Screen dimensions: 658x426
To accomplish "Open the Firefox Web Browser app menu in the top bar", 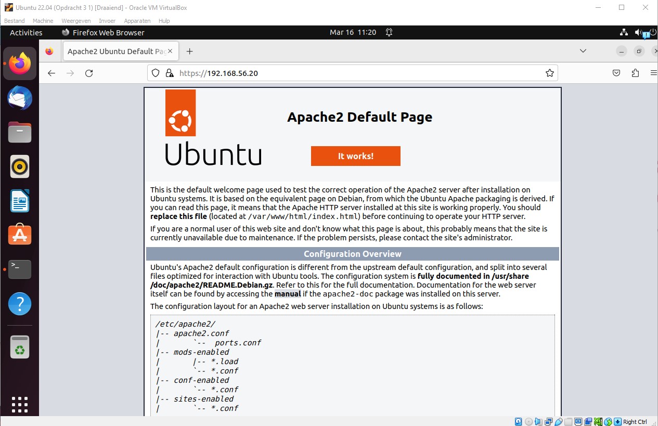I will click(x=103, y=32).
